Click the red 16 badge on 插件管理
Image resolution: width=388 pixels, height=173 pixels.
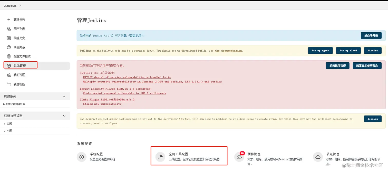tap(242, 153)
